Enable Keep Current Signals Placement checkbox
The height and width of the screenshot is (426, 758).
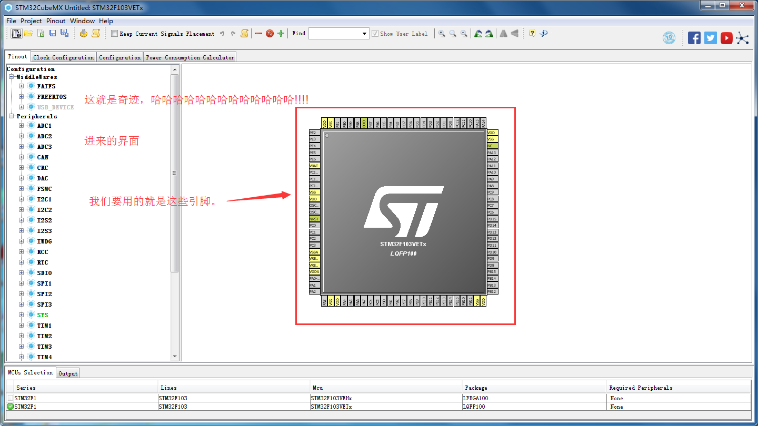[x=114, y=34]
